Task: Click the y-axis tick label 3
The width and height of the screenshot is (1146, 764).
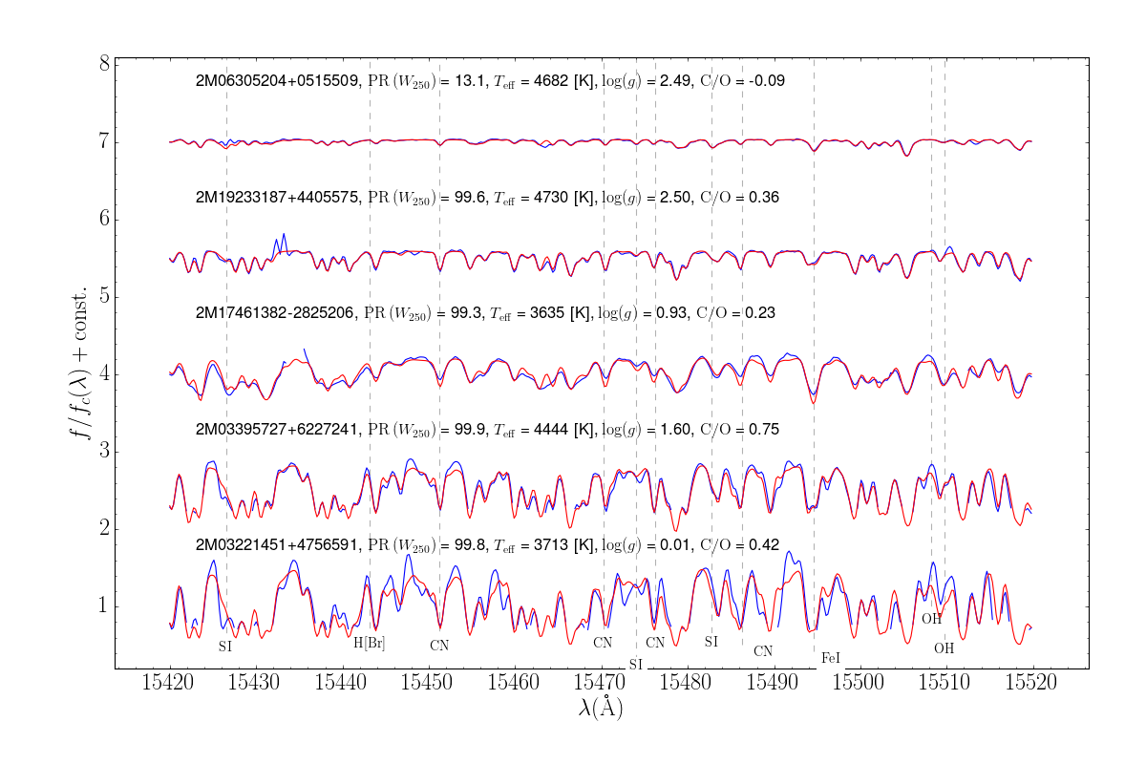Action: tap(103, 451)
